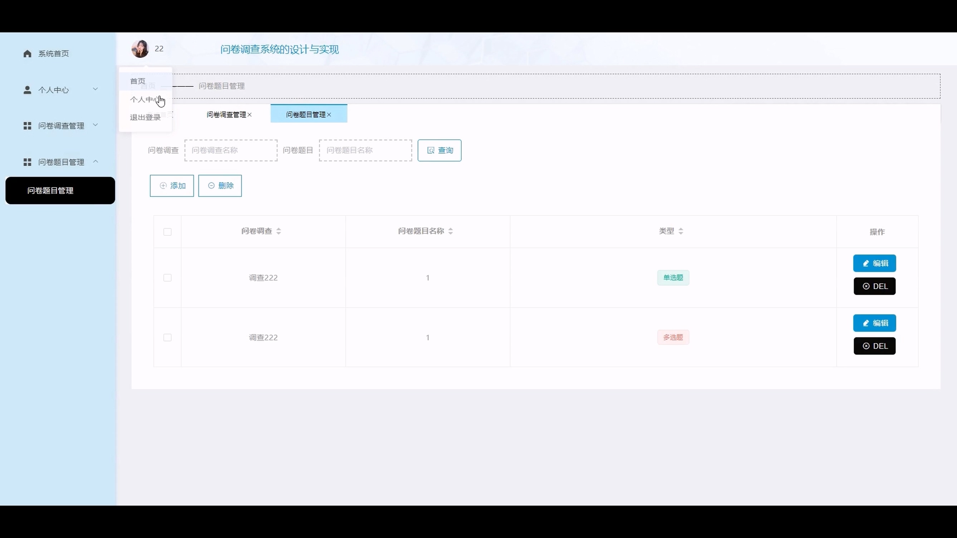Viewport: 957px width, 538px height.
Task: Click the 多选题 type tag
Action: tap(673, 337)
